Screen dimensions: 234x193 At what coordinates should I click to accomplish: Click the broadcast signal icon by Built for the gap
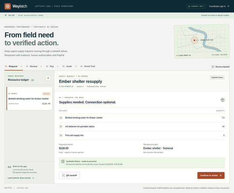coord(9,167)
